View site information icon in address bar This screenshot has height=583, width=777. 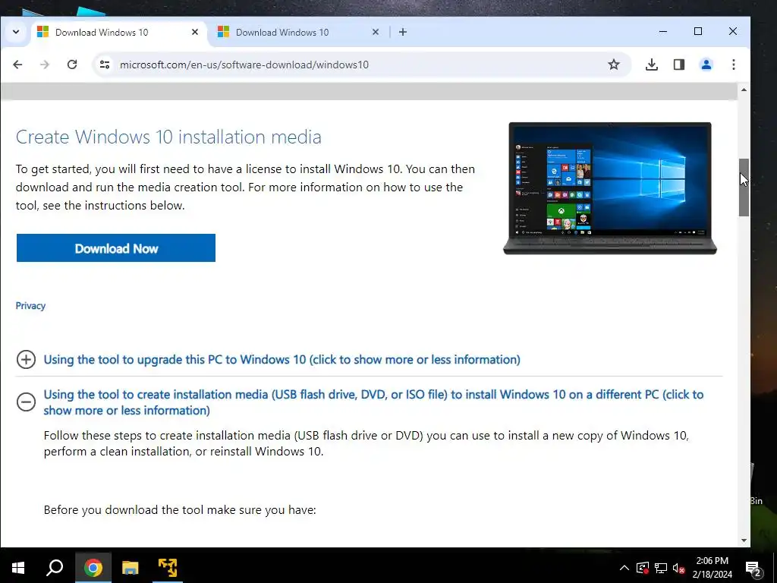105,65
